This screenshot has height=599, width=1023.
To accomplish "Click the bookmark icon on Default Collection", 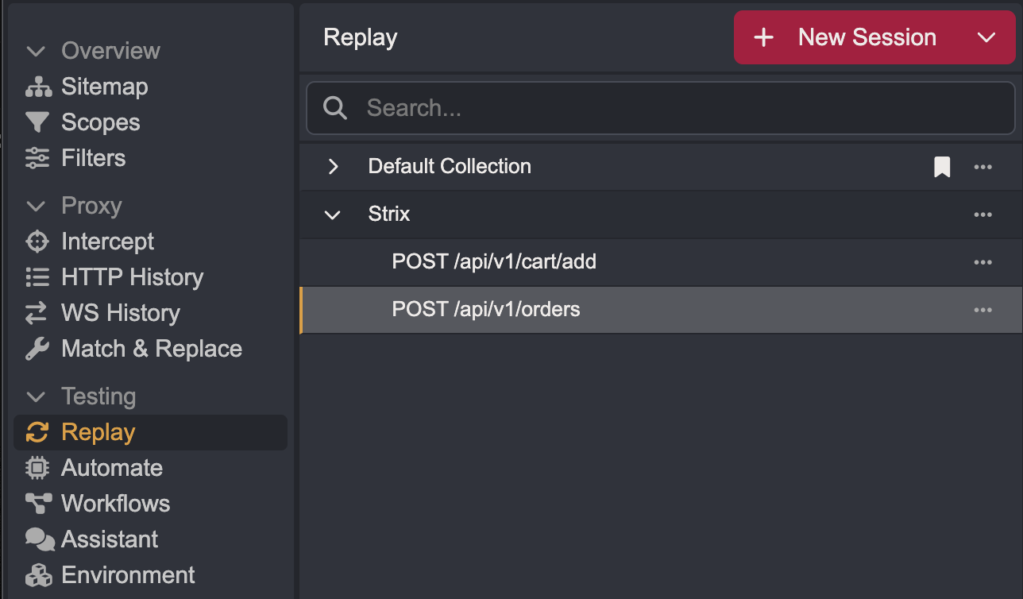I will [942, 167].
